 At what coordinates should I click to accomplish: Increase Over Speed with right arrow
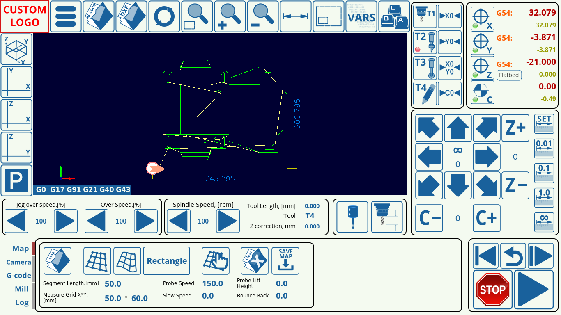point(146,221)
